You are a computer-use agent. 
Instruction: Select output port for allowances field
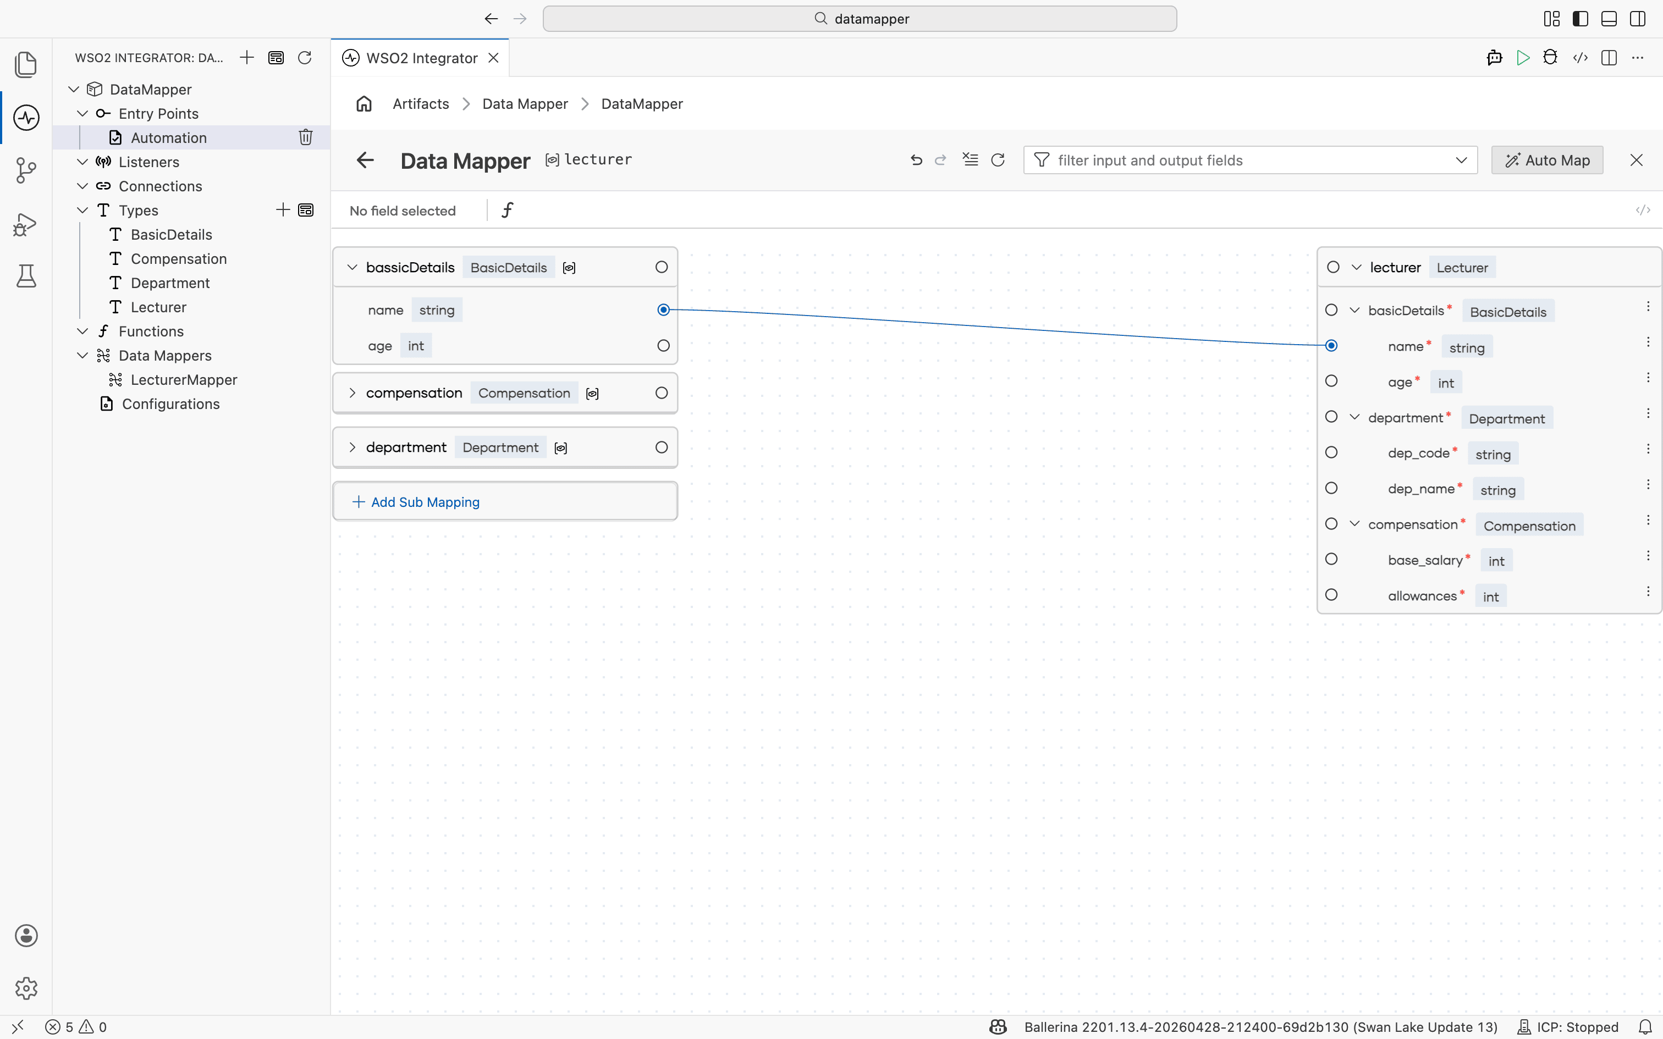tap(1331, 595)
